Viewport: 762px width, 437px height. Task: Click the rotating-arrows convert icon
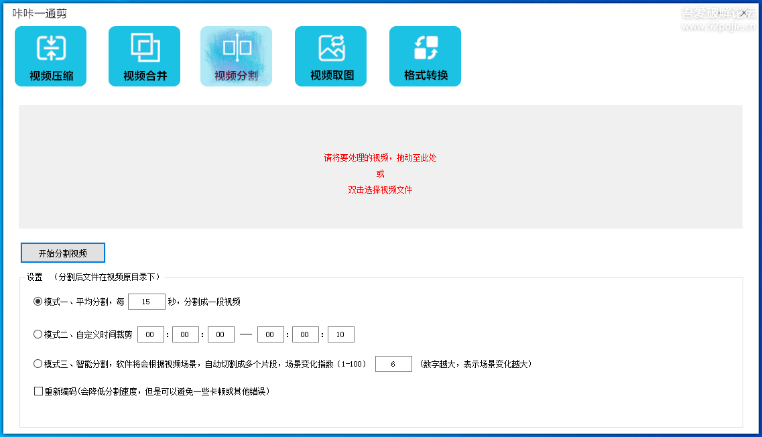pyautogui.click(x=425, y=47)
